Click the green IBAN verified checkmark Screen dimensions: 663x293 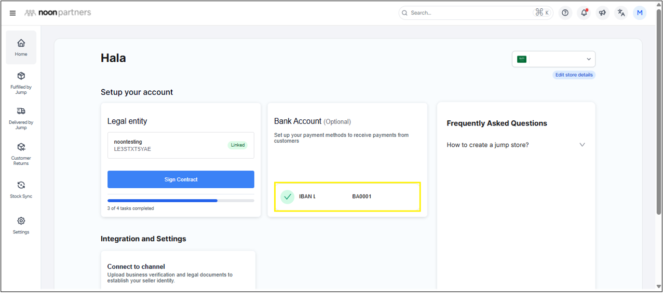pos(287,197)
